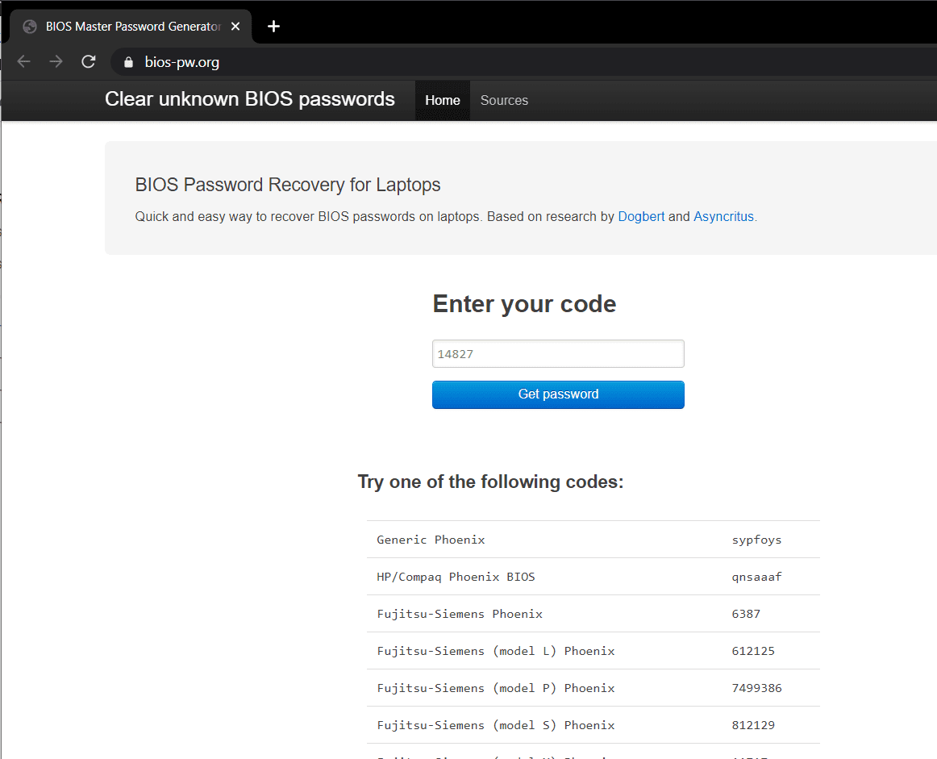Viewport: 937px width, 759px height.
Task: Click the Clear unknown BIOS passwords title
Action: pyautogui.click(x=250, y=99)
